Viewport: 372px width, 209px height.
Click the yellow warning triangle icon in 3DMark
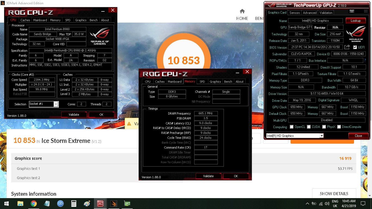coord(129,124)
